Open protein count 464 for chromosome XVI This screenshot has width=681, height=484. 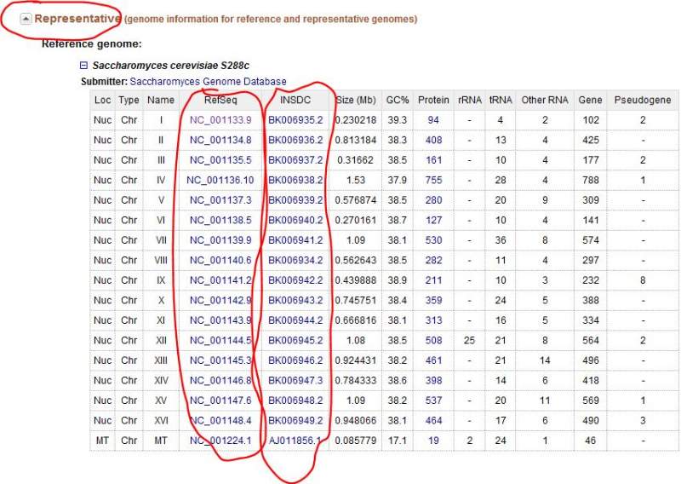click(x=433, y=420)
